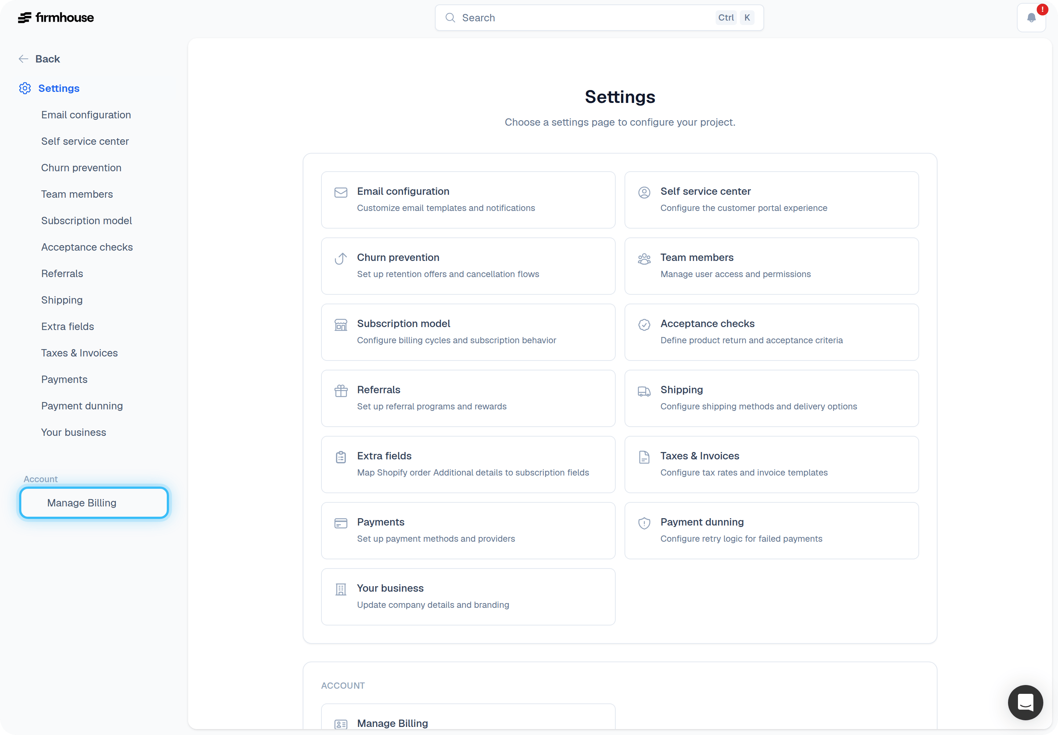Viewport: 1058px width, 735px height.
Task: Open Email configuration in sidebar
Action: coord(86,115)
